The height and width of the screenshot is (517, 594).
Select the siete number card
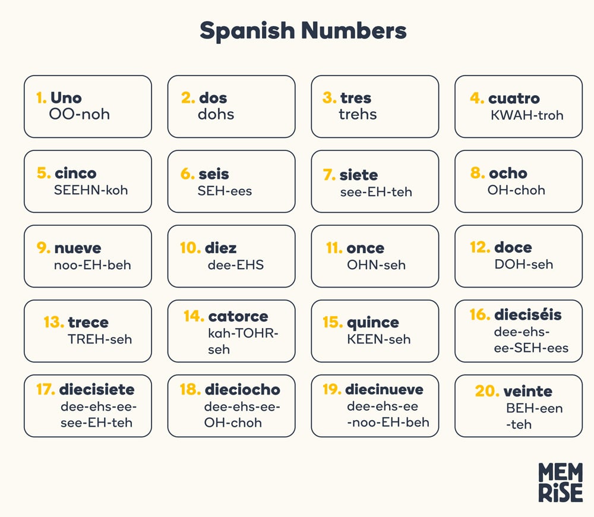click(375, 181)
